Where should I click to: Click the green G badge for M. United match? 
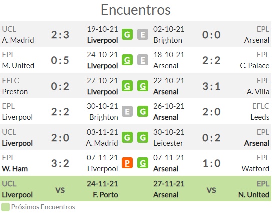coord(127,60)
